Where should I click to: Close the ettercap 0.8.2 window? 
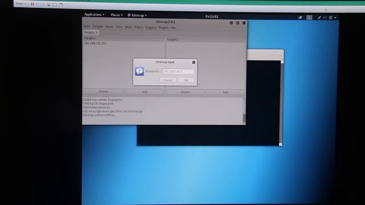pos(244,23)
